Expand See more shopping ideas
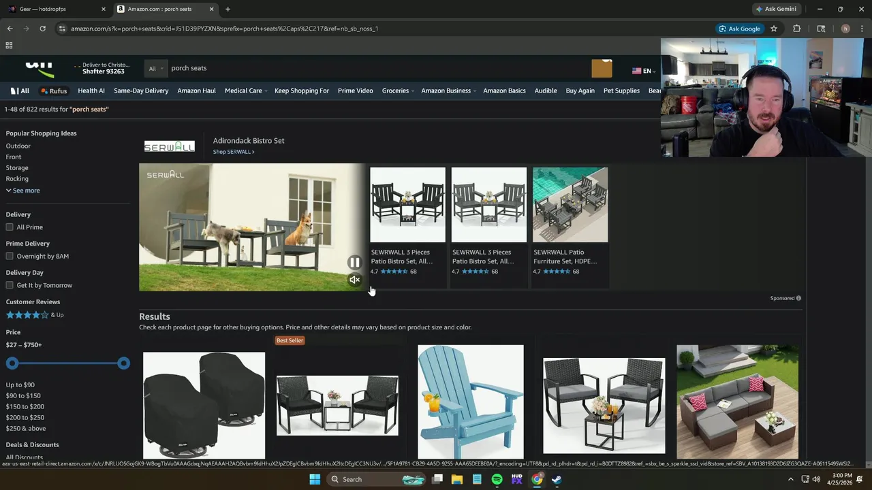 23,191
